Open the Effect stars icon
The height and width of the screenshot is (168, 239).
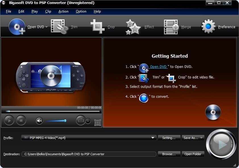134,27
